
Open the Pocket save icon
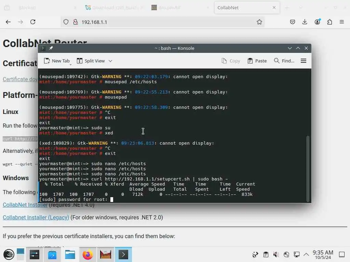click(293, 22)
